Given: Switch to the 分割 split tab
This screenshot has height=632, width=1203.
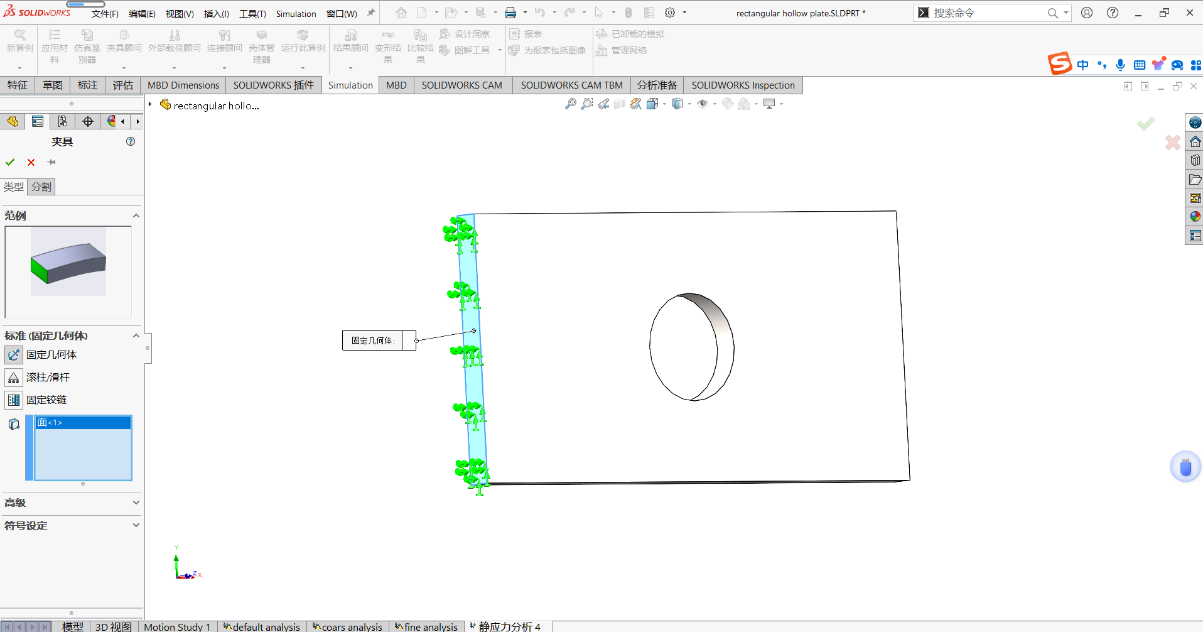Looking at the screenshot, I should pyautogui.click(x=41, y=187).
